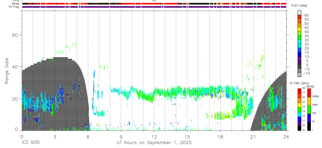The width and height of the screenshot is (322, 148).
Task: Click the x-axis tick label 12
Action: pos(154,136)
